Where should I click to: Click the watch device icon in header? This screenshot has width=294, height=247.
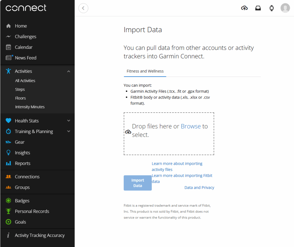272,8
